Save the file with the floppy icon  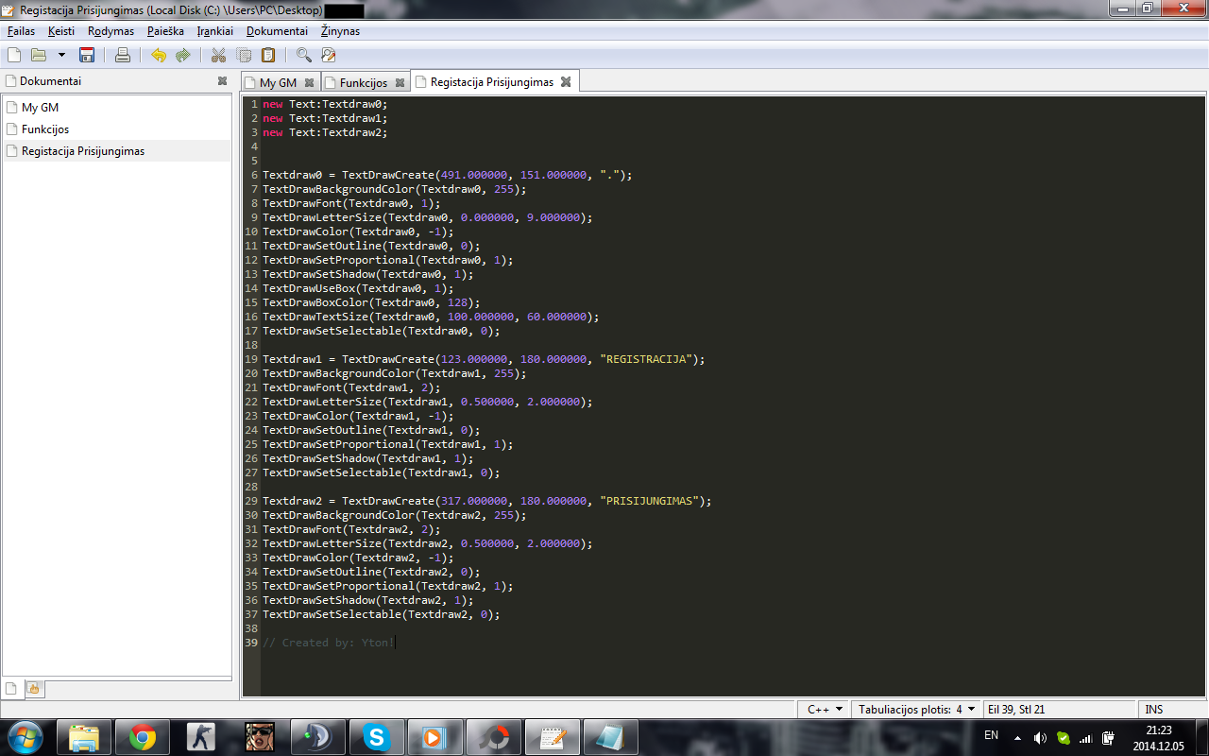87,55
